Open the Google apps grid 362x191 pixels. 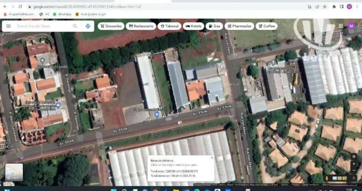coord(341,26)
